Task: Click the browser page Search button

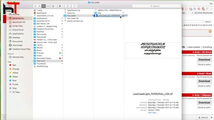Action: coord(208,22)
